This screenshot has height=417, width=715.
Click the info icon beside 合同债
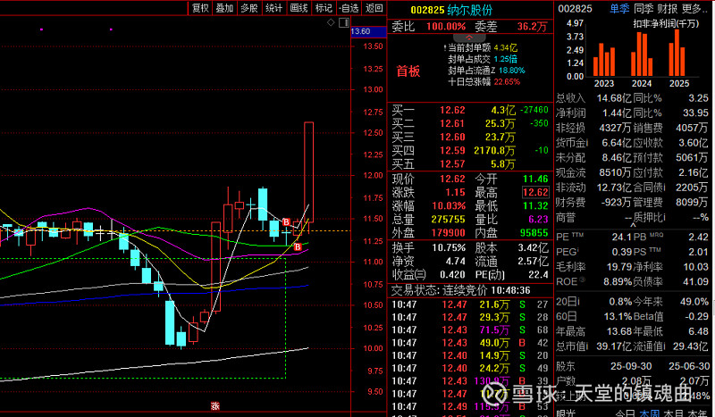(664, 188)
